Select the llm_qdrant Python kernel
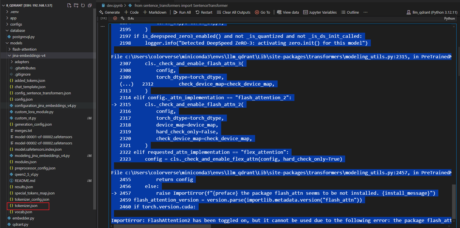 [432, 12]
